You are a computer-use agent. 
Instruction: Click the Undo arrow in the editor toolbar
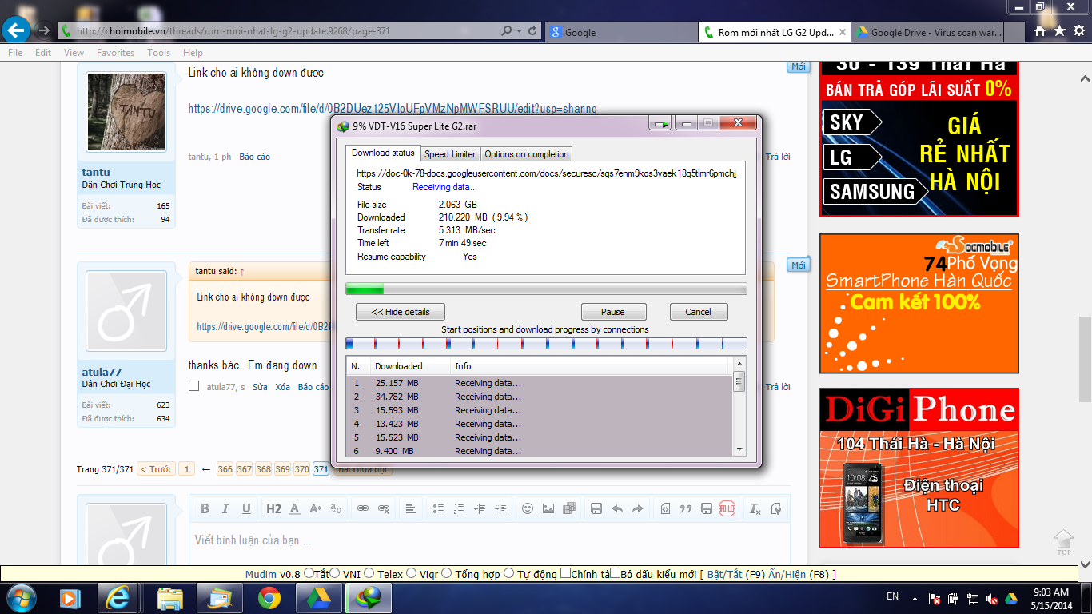coord(617,508)
